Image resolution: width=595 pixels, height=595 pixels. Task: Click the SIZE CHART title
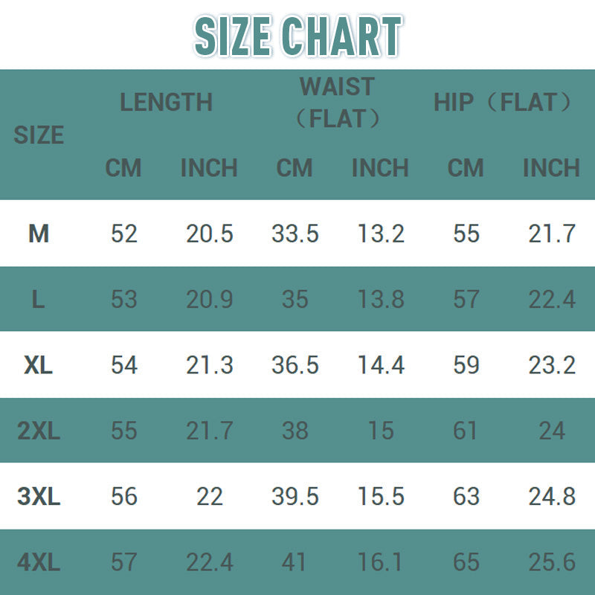298,36
